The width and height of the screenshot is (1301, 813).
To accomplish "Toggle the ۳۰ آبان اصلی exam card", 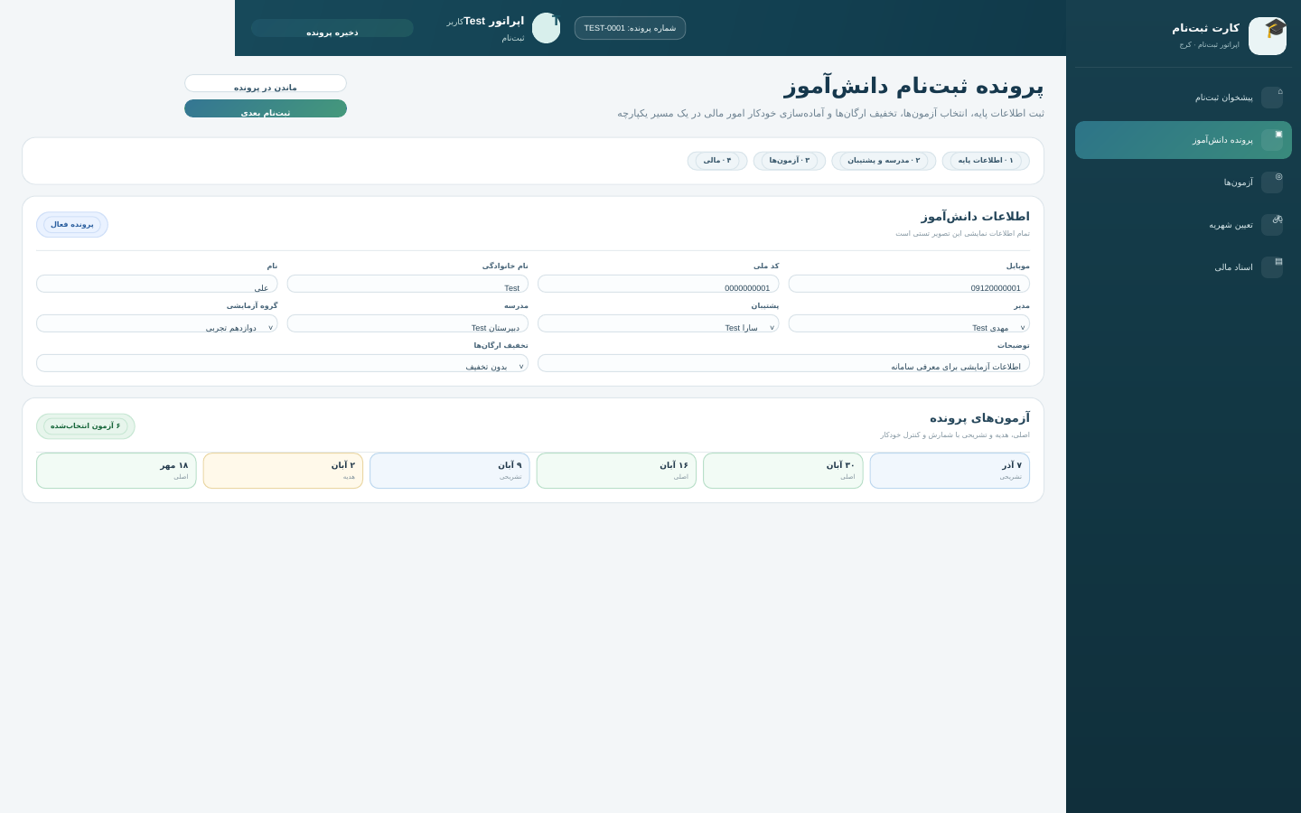I will [783, 471].
